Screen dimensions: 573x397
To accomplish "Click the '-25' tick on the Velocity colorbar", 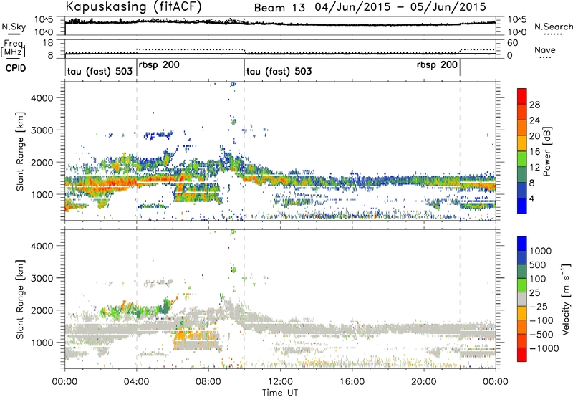I will pyautogui.click(x=538, y=306).
